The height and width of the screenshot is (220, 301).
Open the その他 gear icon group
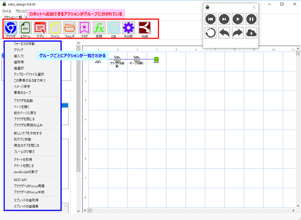pos(128,28)
